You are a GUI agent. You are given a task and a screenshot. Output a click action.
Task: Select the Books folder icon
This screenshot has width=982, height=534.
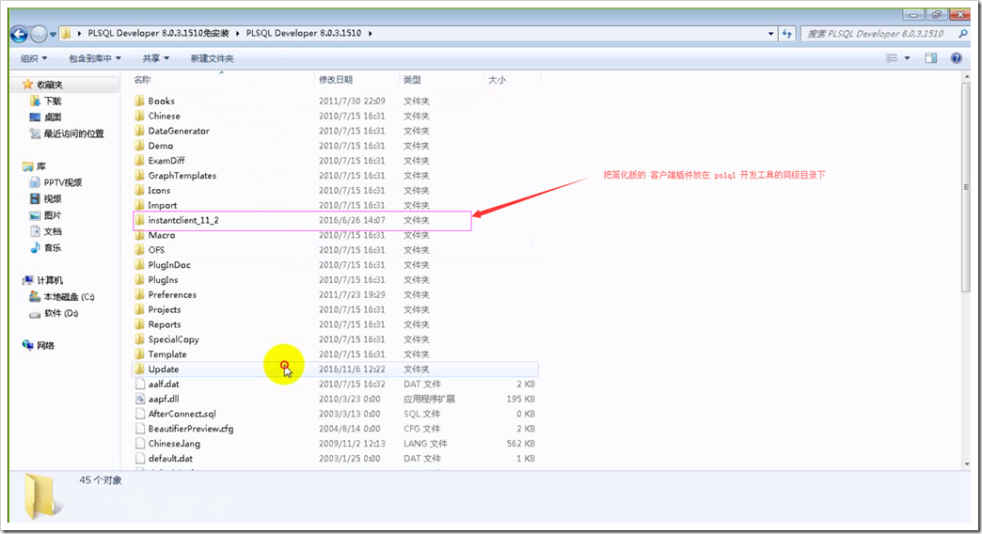tap(139, 101)
